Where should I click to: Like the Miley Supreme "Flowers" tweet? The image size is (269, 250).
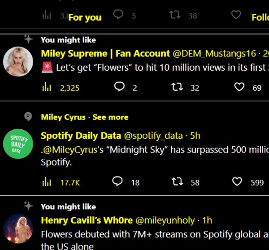[x=240, y=88]
